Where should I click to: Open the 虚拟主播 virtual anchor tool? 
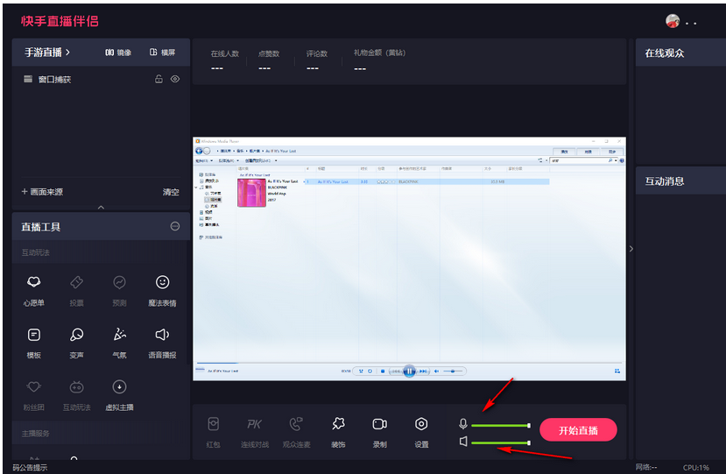pos(120,392)
